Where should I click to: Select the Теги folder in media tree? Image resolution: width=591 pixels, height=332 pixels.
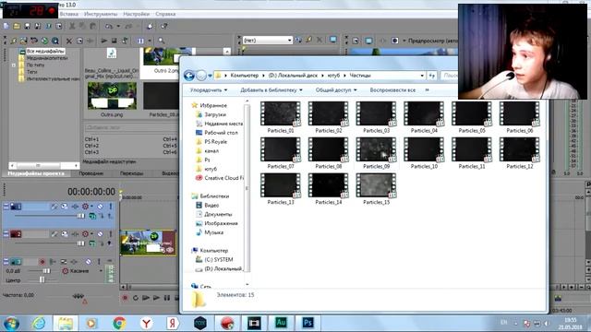tap(31, 72)
